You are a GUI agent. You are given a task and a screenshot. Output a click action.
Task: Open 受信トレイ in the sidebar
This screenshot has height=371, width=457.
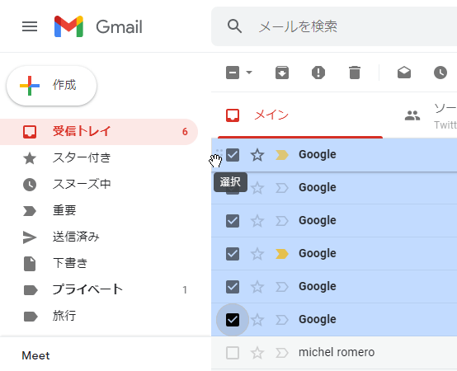tap(99, 132)
